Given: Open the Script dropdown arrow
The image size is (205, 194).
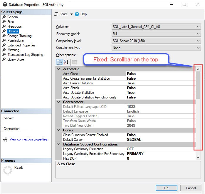Looking at the screenshot, I should point(71,14).
